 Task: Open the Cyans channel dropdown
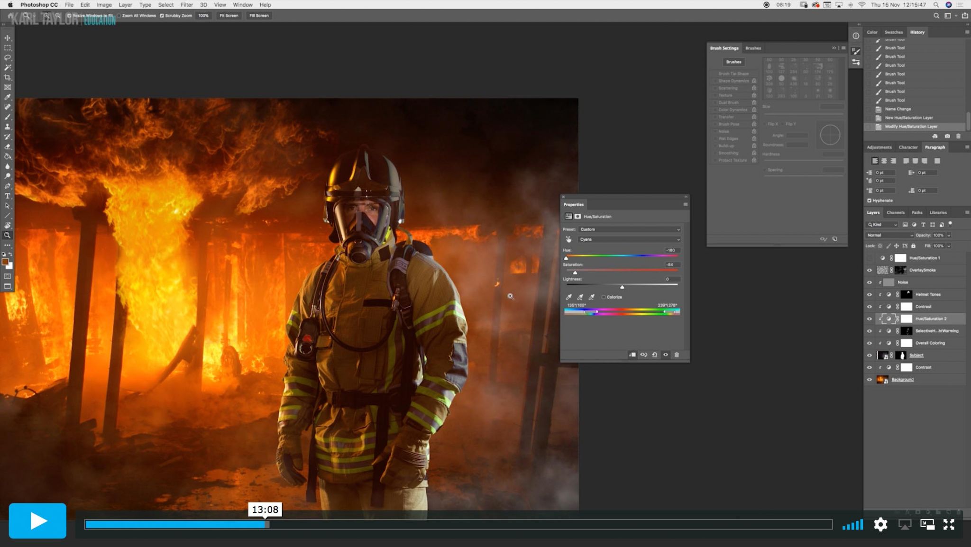coord(628,239)
